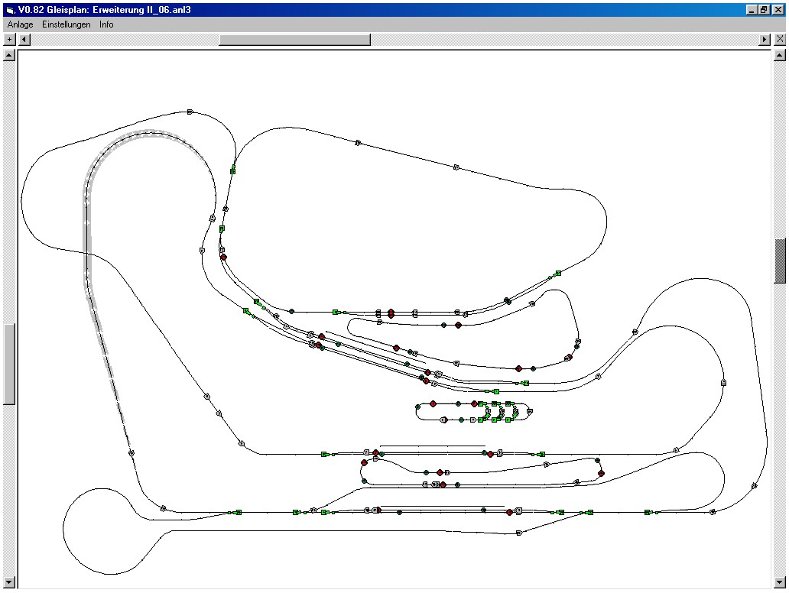Select the leftmost green turnout on the bottom track
Screen dimensions: 789x593
point(238,512)
